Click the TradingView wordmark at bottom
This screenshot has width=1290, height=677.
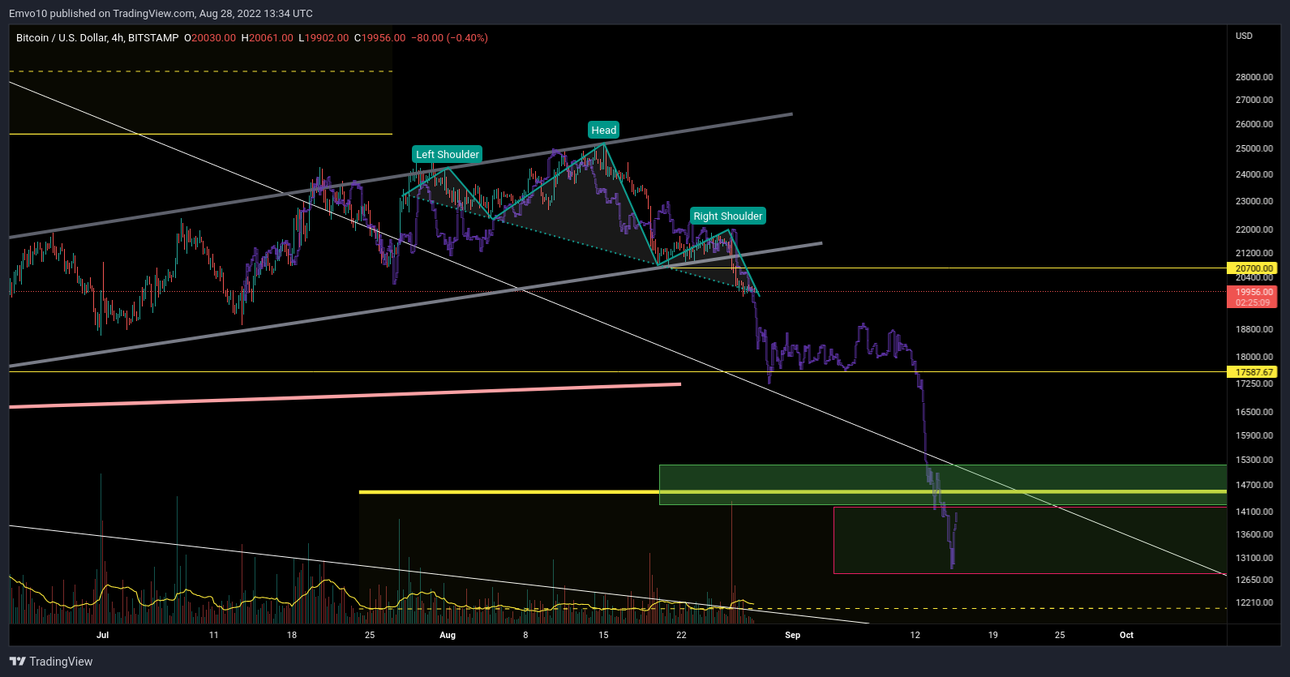click(61, 662)
